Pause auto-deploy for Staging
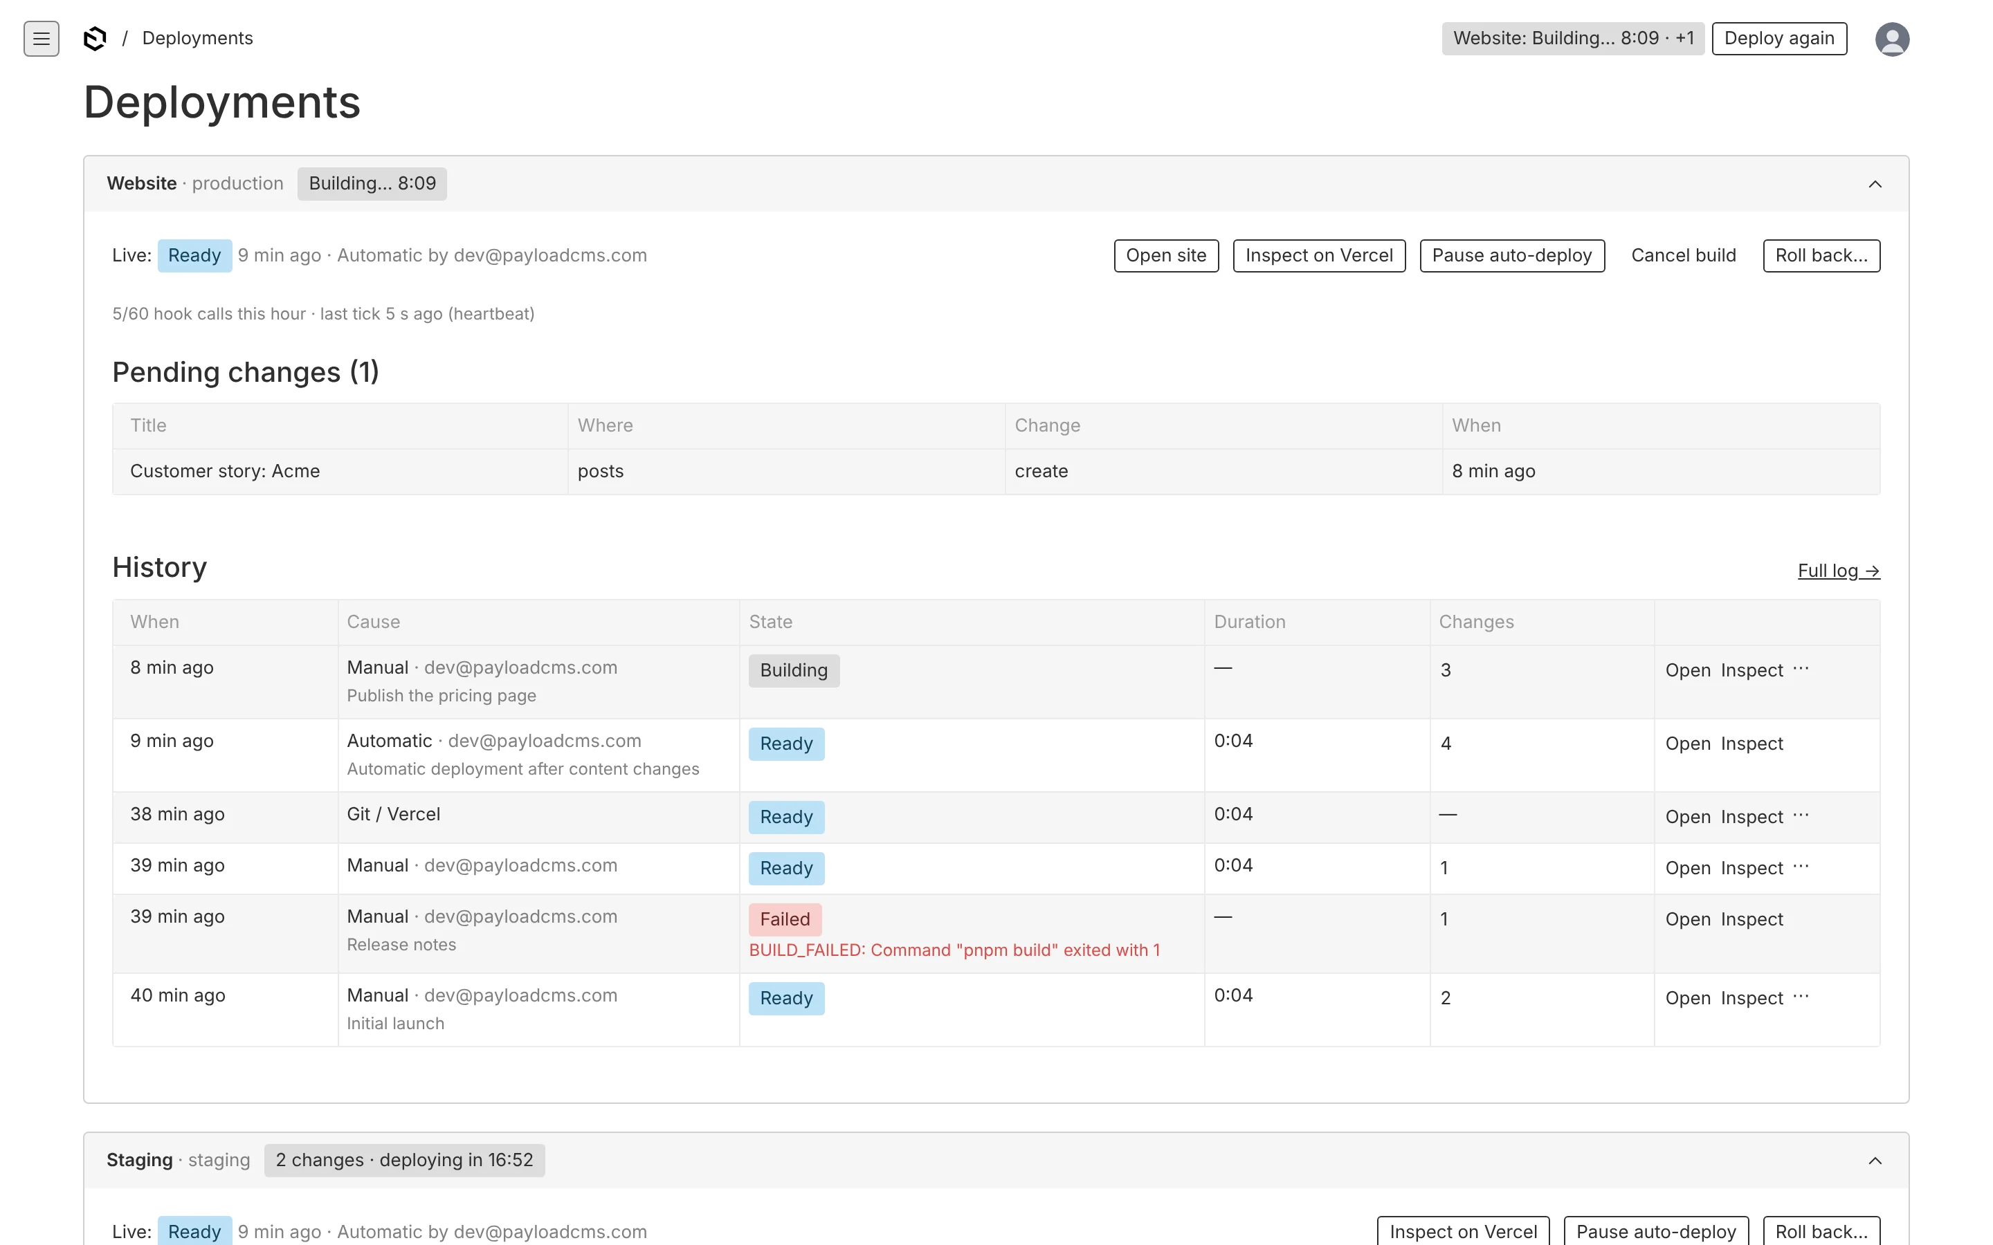The width and height of the screenshot is (1993, 1245). [x=1655, y=1231]
